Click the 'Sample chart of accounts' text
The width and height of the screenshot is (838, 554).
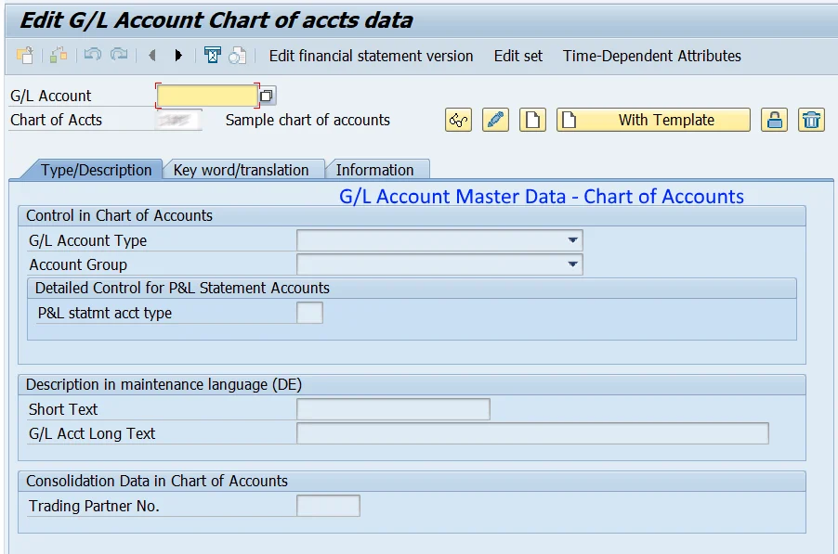pyautogui.click(x=308, y=120)
